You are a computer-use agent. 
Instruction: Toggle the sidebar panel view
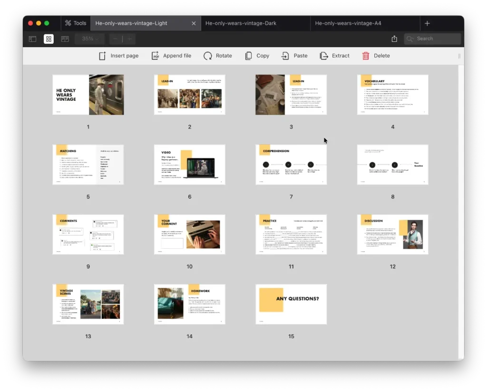32,39
